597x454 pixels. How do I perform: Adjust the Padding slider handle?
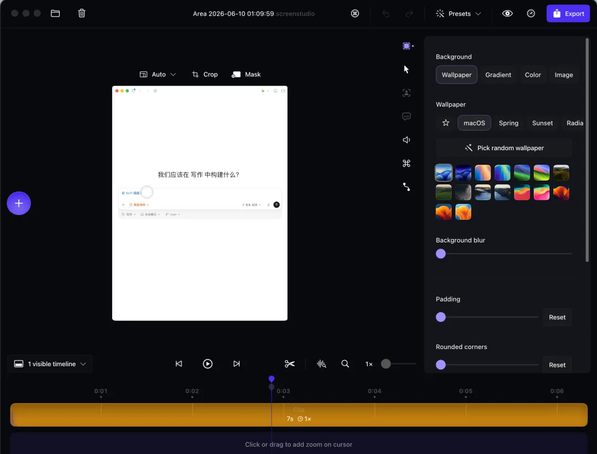(x=441, y=317)
